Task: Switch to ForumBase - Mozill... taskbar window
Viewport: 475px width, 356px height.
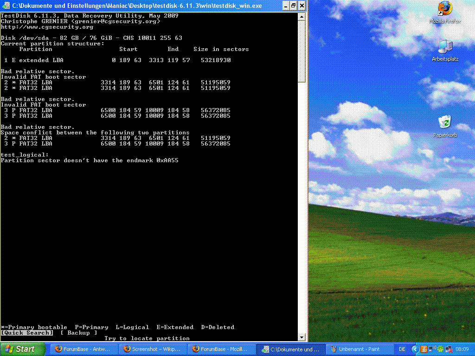Action: 220,349
